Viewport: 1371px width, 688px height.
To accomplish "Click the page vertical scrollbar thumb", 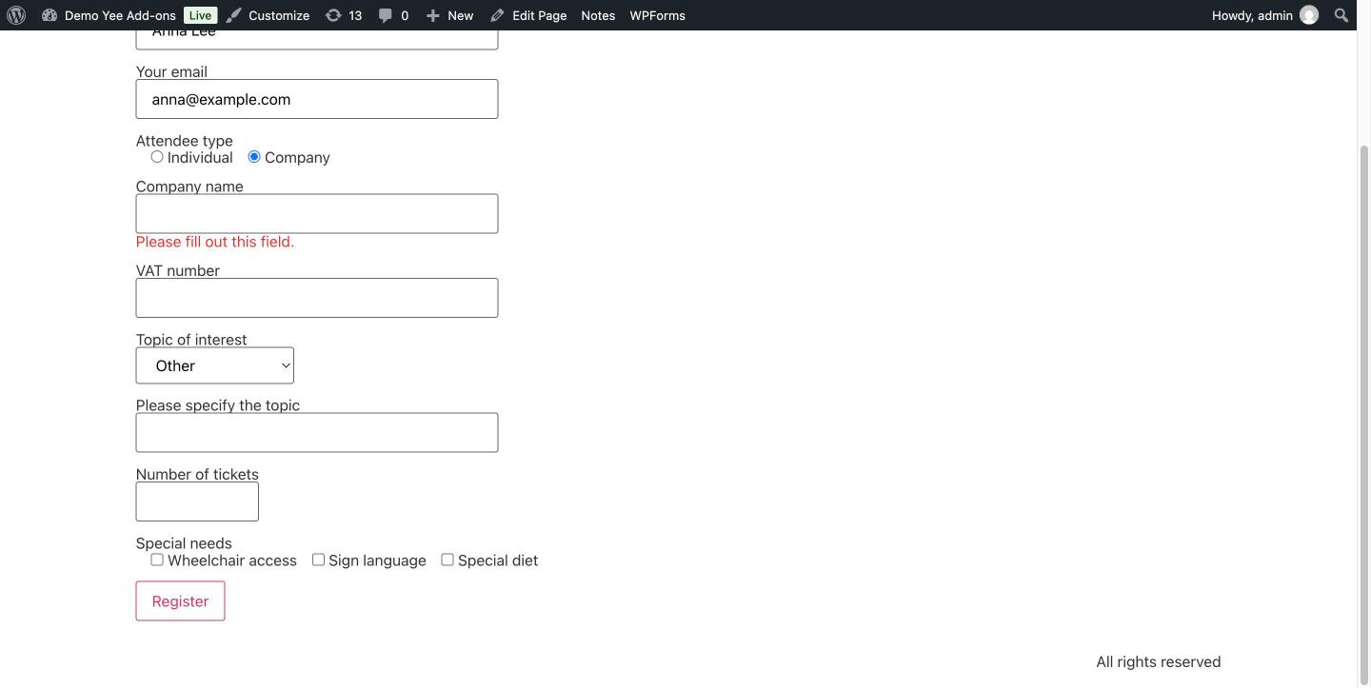I will 1363,415.
